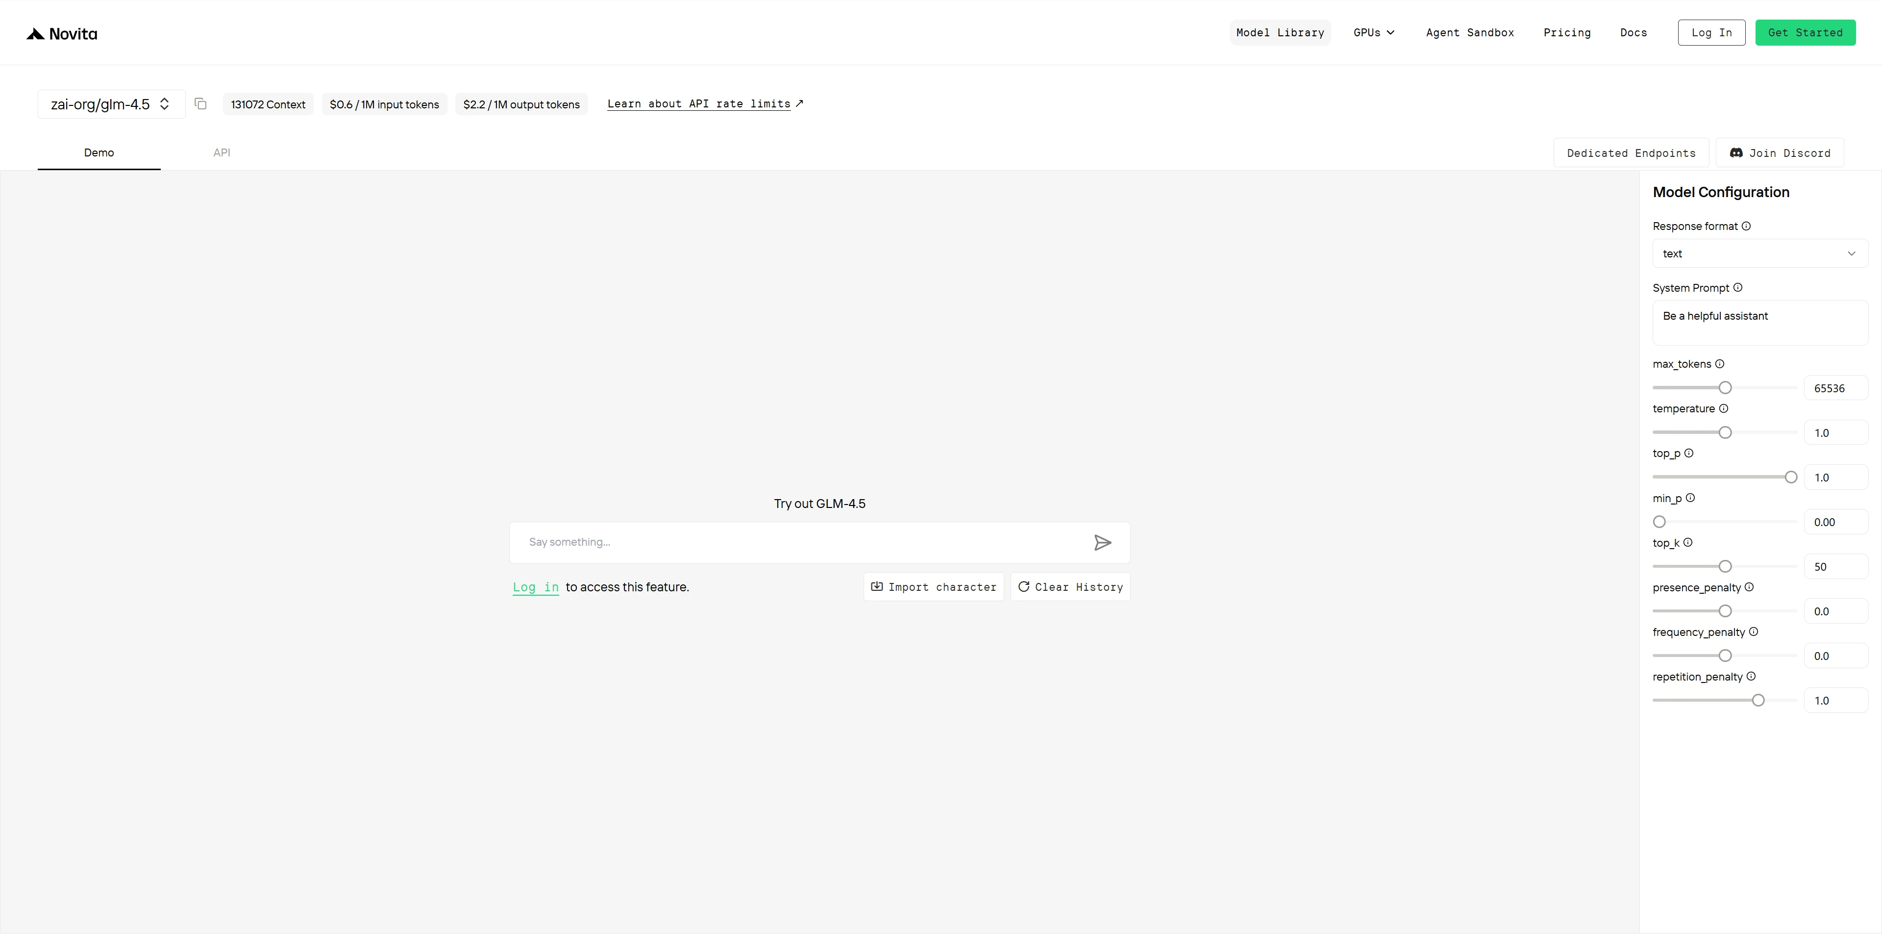Click the max_tokens value field 65536

coord(1835,388)
